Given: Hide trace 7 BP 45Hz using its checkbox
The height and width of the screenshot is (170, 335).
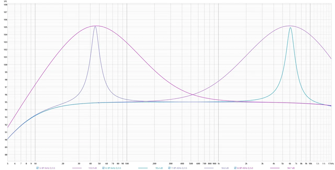Looking at the screenshot, I should (170, 168).
